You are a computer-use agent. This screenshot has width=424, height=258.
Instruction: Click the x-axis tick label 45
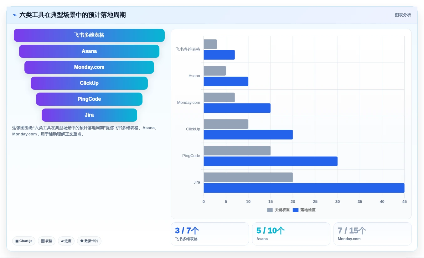point(404,202)
